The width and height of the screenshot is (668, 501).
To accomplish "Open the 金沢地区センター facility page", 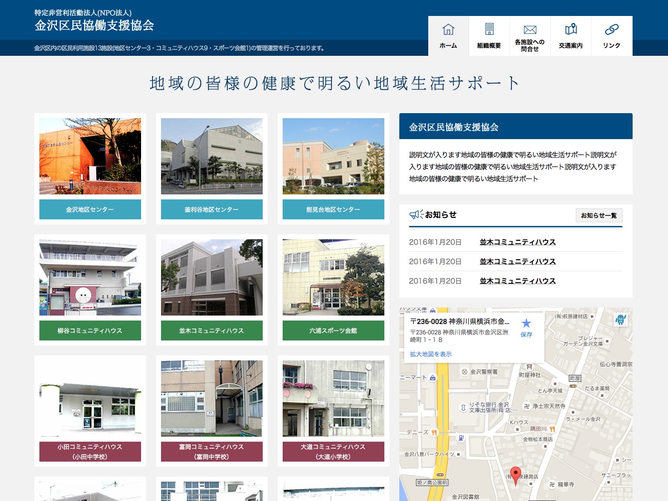I will point(90,209).
